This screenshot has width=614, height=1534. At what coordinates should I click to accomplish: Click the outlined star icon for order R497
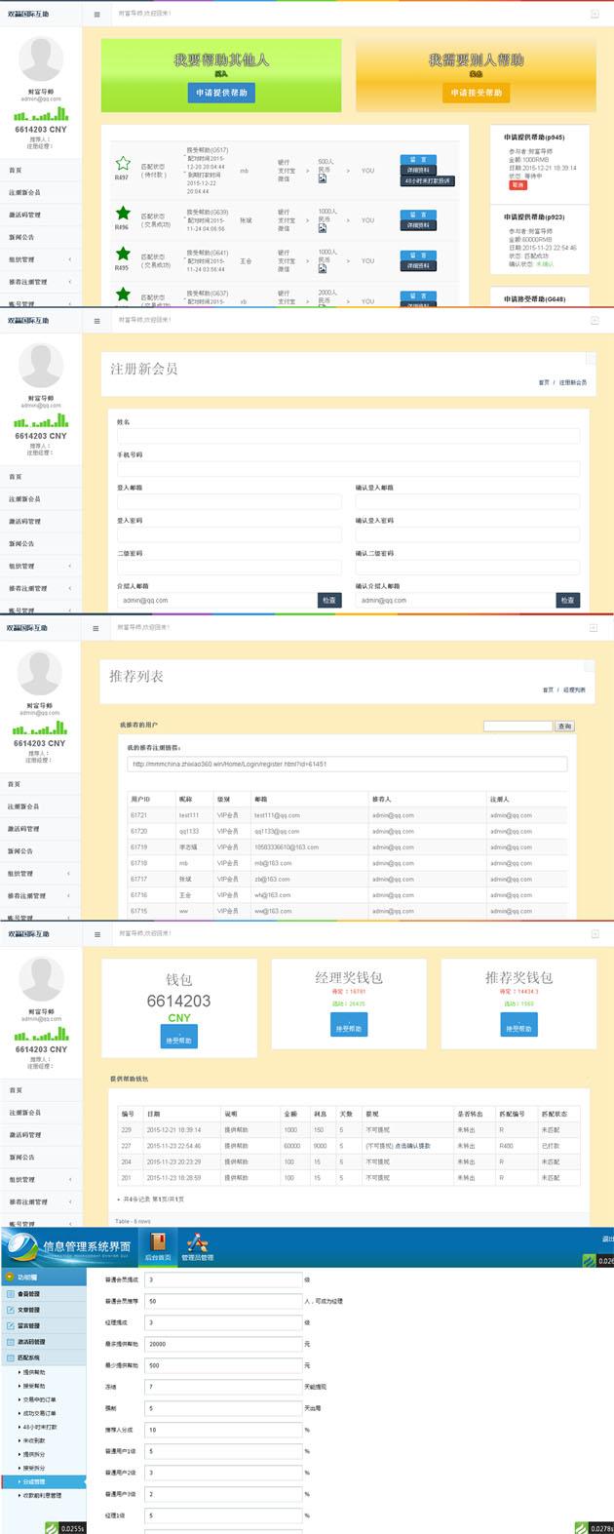(123, 164)
